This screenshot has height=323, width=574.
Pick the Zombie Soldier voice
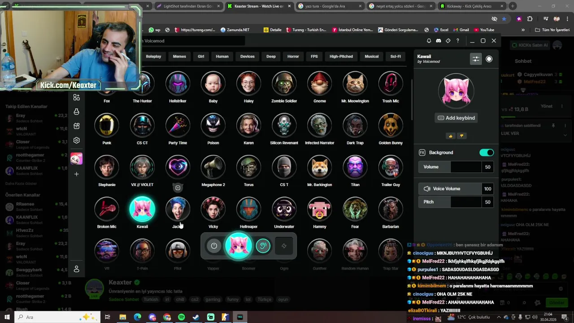284,84
